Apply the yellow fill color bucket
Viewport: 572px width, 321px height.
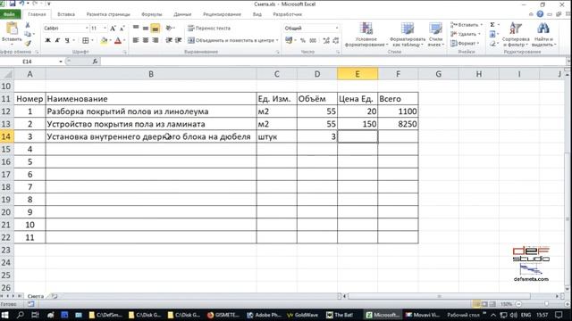(x=104, y=40)
